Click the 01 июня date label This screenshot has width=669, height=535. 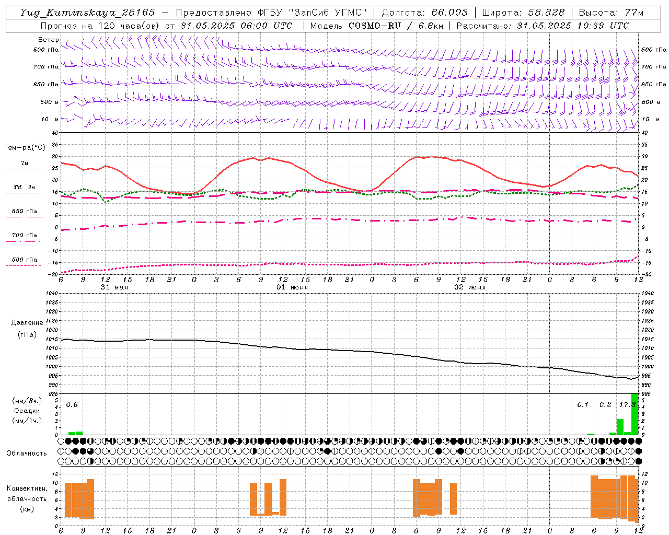tap(292, 287)
